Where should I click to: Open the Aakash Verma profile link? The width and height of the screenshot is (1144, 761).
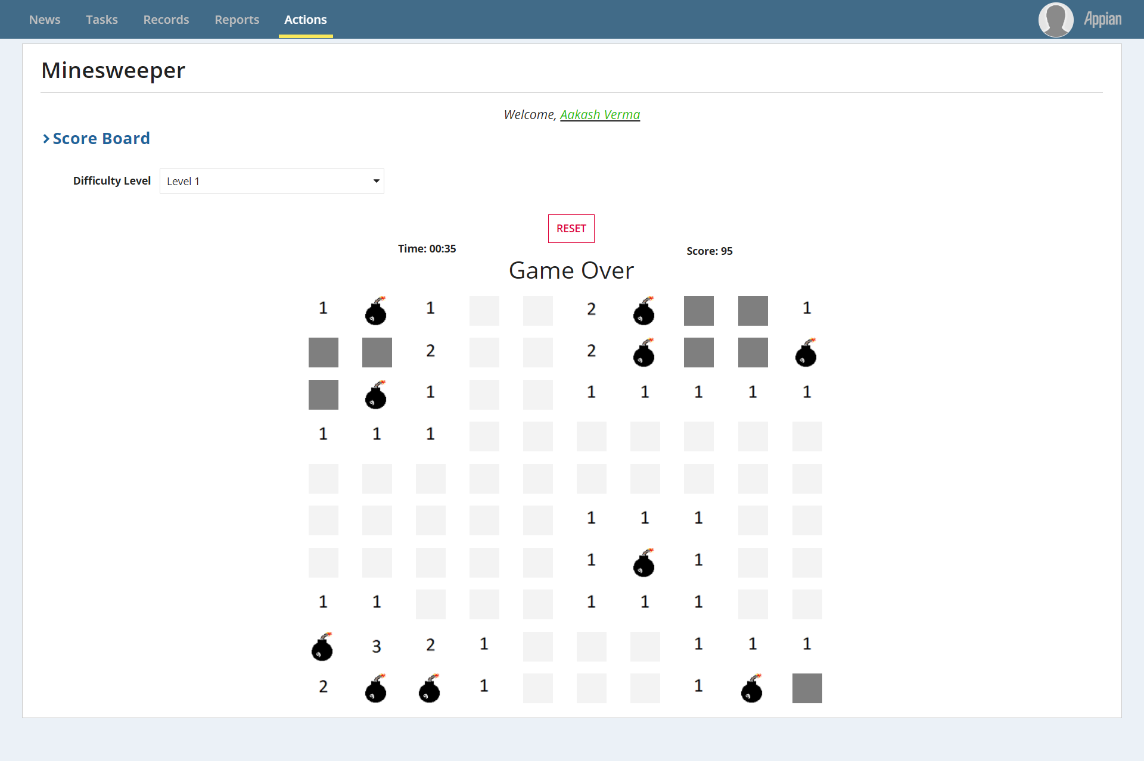600,114
